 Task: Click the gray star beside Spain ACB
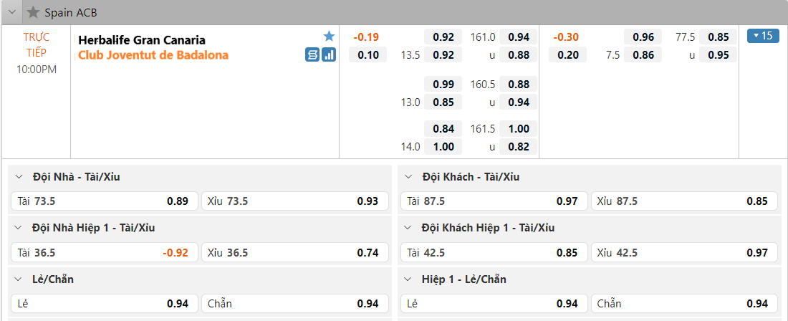click(x=33, y=12)
